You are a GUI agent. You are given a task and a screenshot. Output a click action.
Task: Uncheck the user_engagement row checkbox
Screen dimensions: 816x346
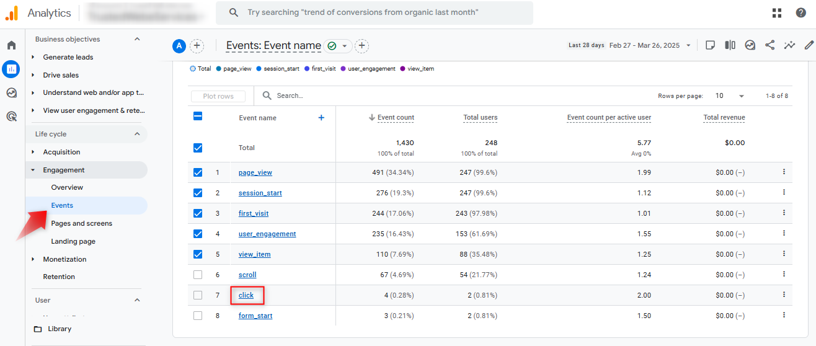(x=198, y=234)
